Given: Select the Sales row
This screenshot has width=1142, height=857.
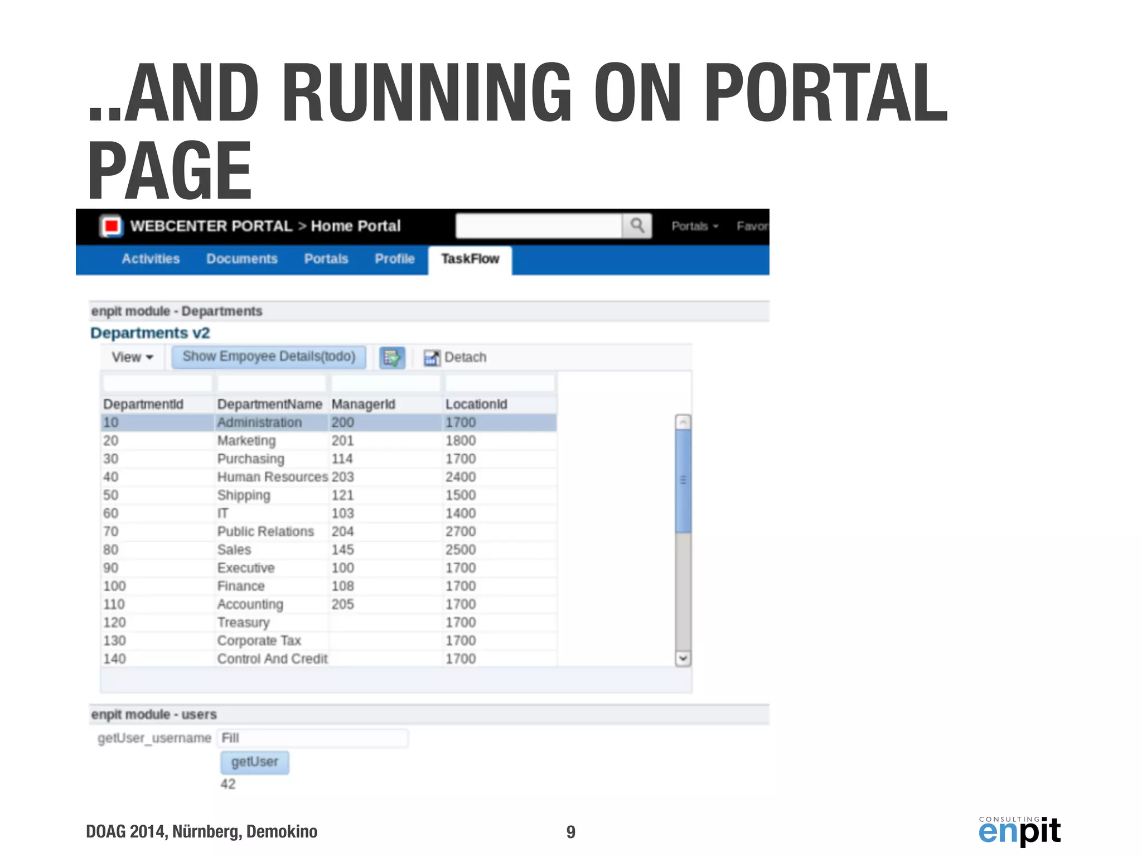Looking at the screenshot, I should (x=329, y=550).
